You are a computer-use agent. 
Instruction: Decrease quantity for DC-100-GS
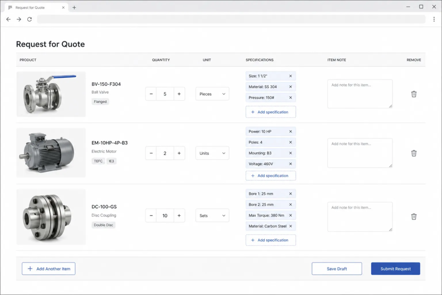(151, 216)
